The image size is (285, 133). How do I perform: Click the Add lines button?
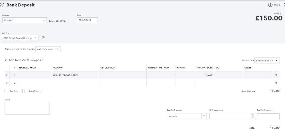coord(14,91)
